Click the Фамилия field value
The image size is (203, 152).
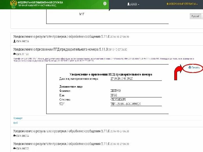pos(116,91)
